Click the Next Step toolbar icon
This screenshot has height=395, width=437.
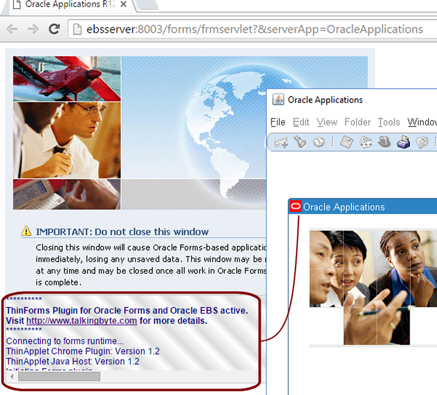(x=366, y=142)
